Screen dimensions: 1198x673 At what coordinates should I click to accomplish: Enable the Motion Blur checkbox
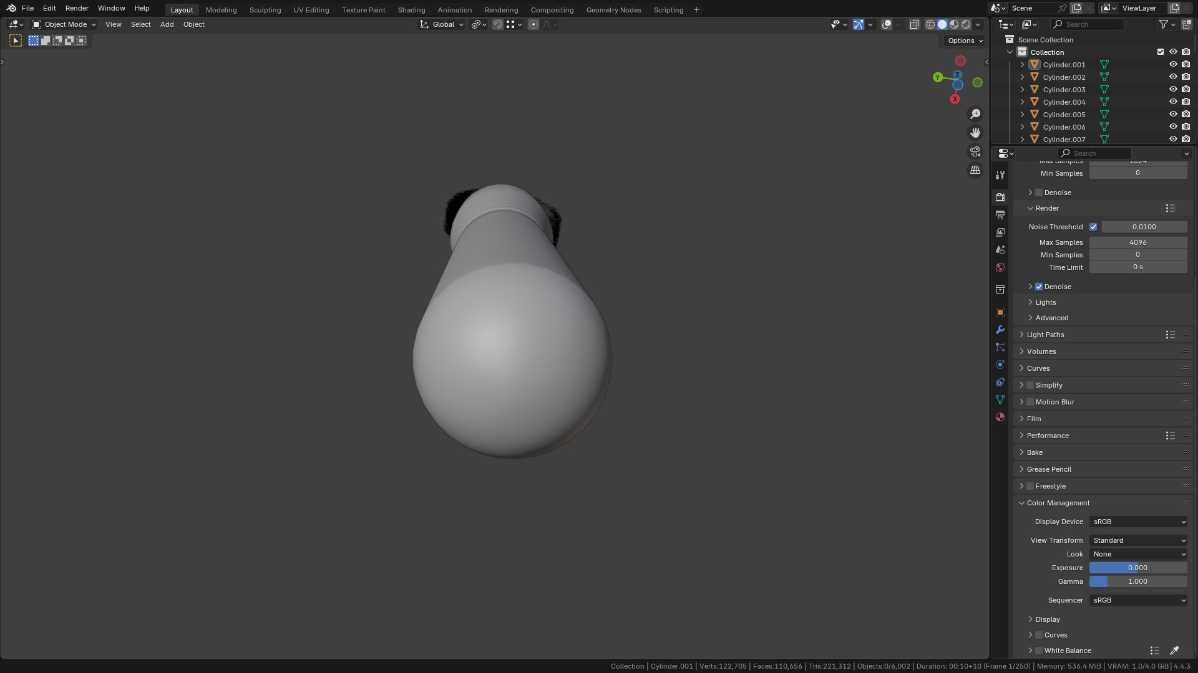point(1030,402)
